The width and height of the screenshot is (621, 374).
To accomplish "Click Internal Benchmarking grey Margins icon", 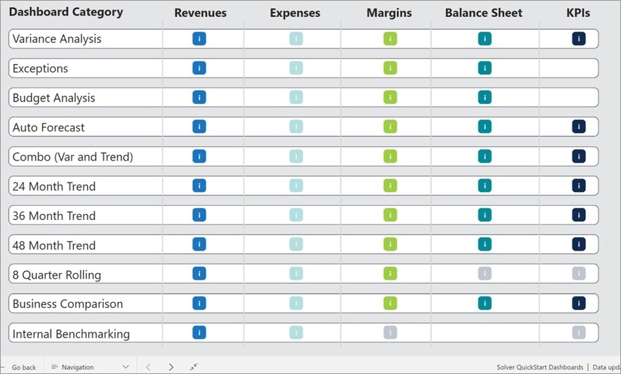I will click(x=390, y=332).
